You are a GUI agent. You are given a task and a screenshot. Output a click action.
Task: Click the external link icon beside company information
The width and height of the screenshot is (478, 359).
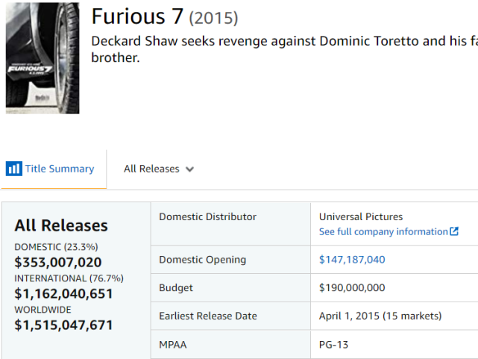click(454, 231)
